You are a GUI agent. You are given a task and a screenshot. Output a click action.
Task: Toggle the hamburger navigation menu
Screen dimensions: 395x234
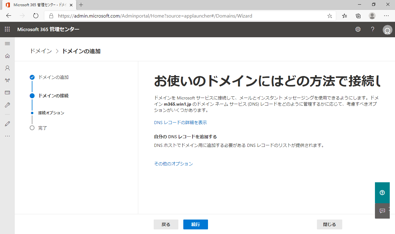pyautogui.click(x=7, y=43)
